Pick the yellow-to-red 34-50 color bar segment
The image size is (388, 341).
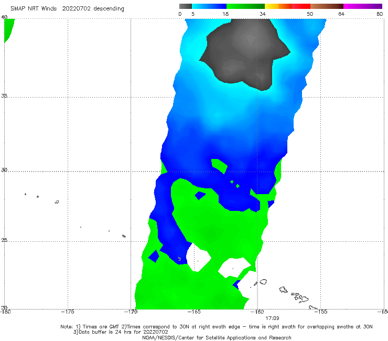[x=287, y=6]
